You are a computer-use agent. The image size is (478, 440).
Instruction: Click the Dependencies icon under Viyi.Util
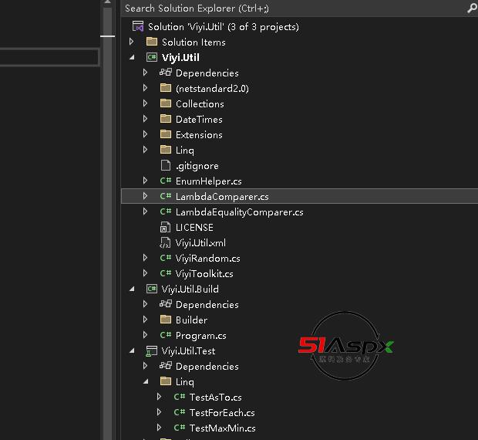coord(165,73)
